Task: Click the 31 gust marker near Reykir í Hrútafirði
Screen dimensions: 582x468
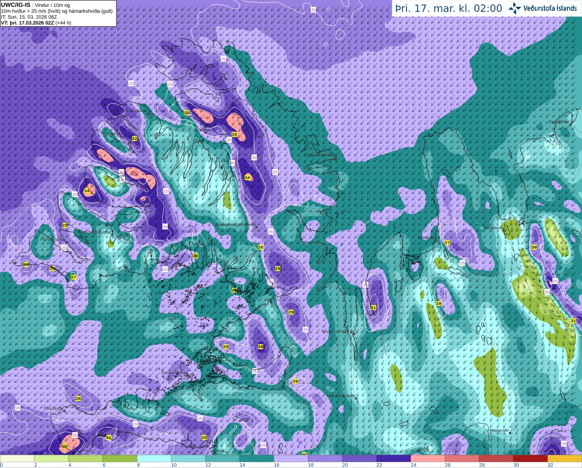Action: (373, 308)
